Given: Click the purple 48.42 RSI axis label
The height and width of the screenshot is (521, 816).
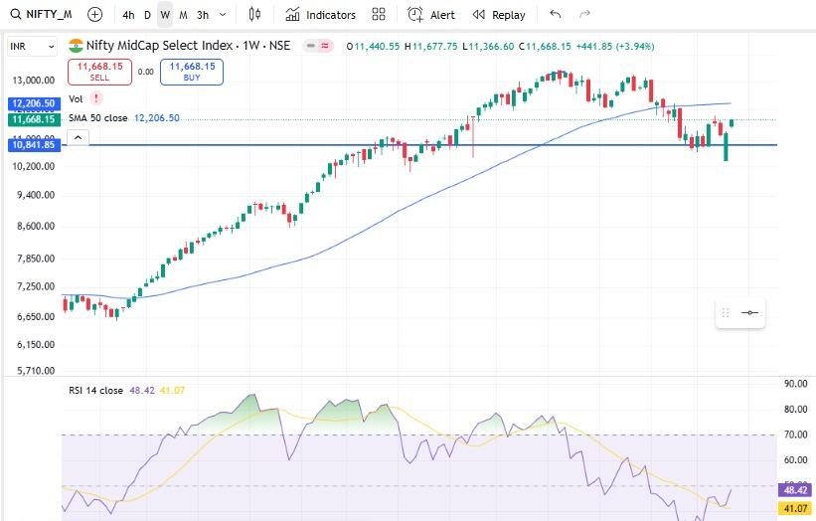Looking at the screenshot, I should point(795,490).
